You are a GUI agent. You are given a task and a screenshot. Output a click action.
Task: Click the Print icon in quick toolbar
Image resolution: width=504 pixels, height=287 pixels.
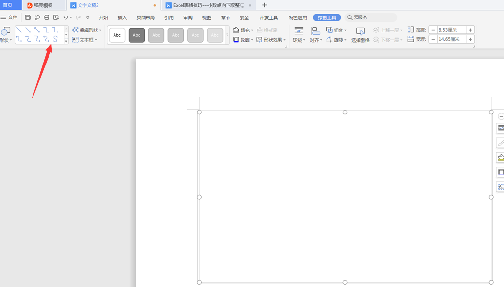point(47,17)
